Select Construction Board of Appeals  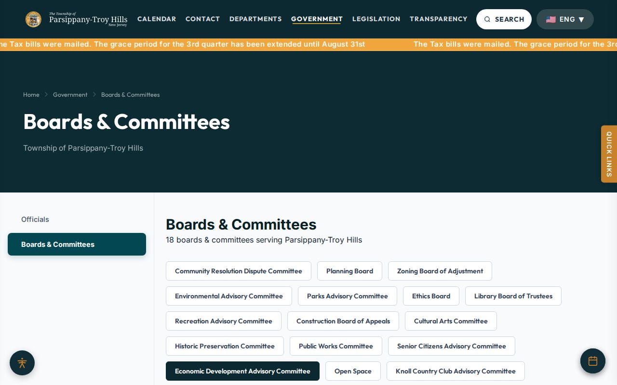coord(343,321)
